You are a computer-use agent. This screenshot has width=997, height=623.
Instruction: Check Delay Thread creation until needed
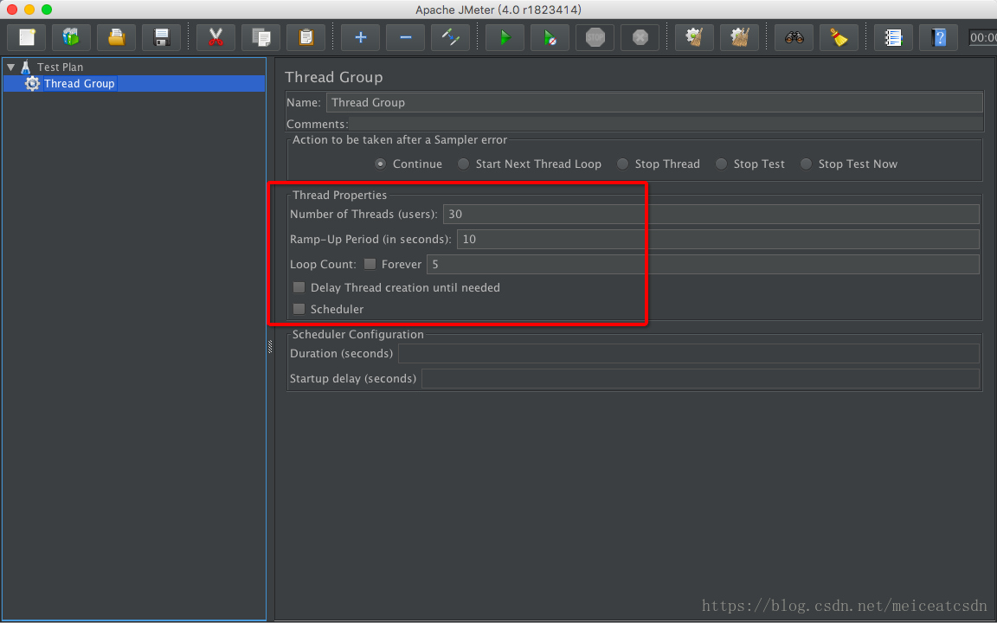click(299, 287)
